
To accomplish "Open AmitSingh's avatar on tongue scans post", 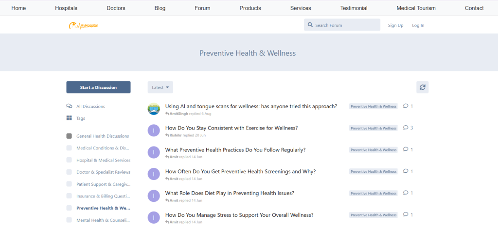I will tap(154, 109).
